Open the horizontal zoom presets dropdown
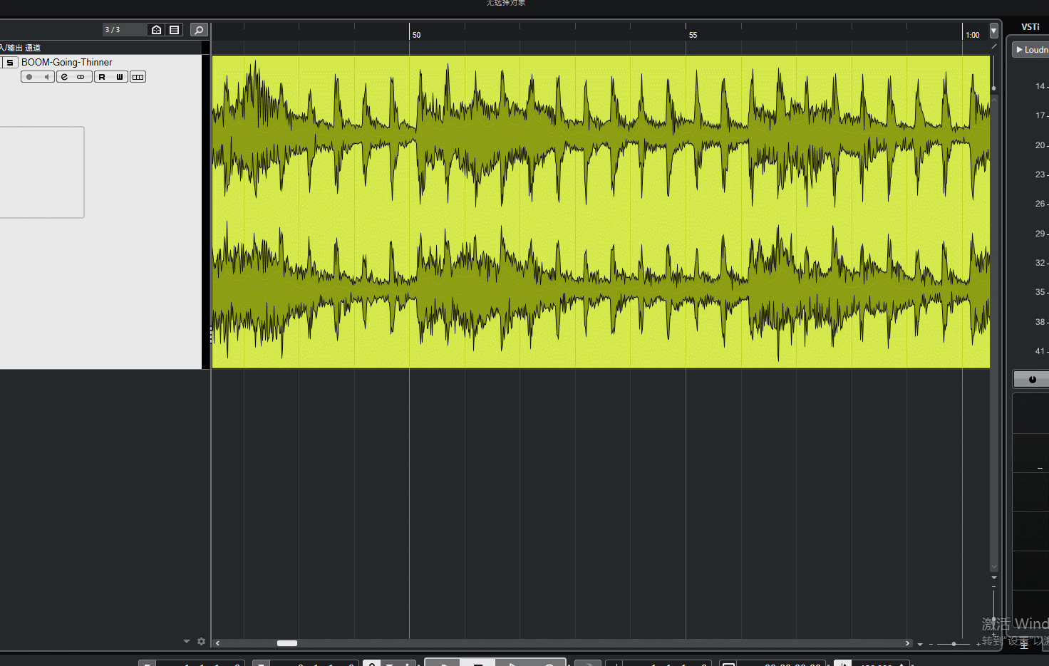The image size is (1049, 666). tap(920, 644)
